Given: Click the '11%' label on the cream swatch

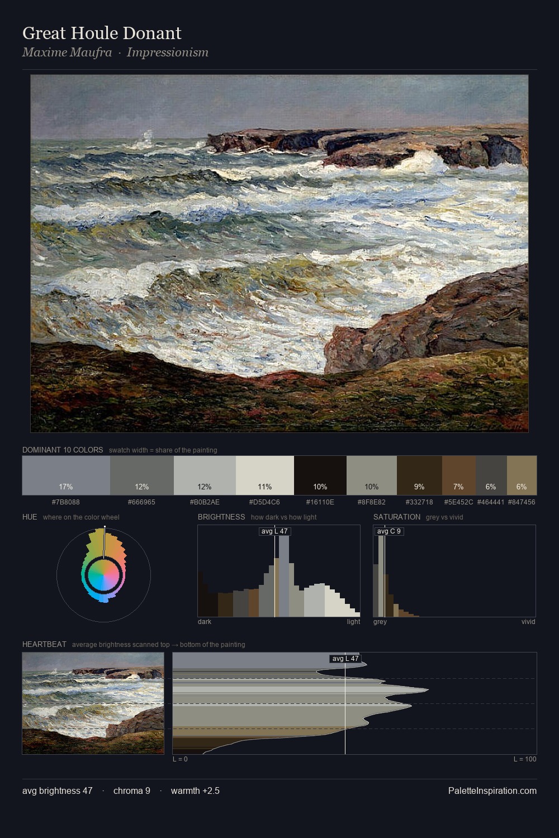Looking at the screenshot, I should pos(265,487).
